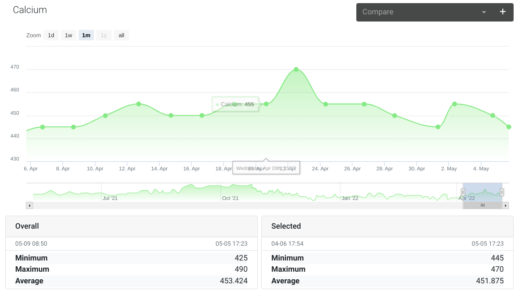Click the Selected maximum value 470
This screenshot has width=519, height=295.
tap(497, 269)
